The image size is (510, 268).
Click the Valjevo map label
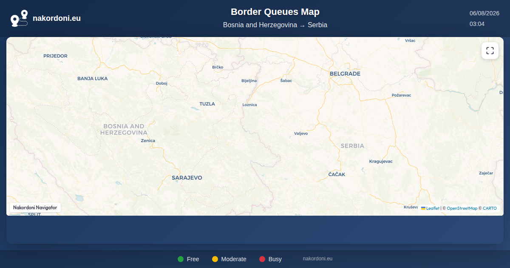pos(301,134)
